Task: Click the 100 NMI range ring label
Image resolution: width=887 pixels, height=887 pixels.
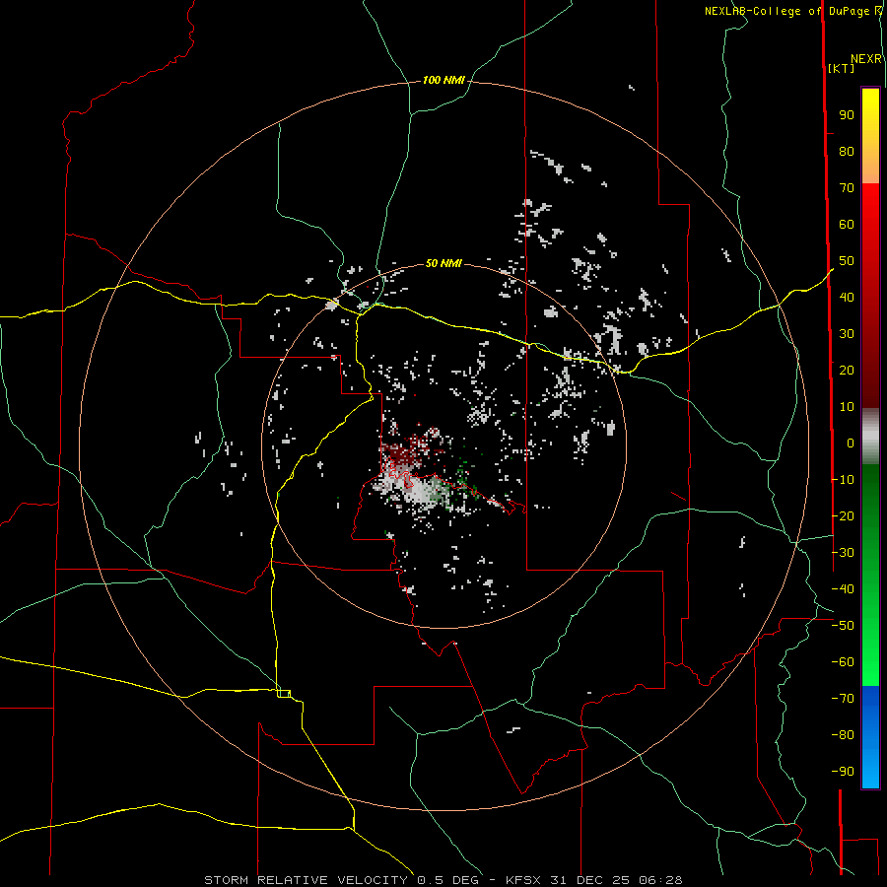Action: [443, 81]
